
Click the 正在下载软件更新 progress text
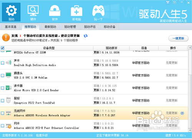[113, 135]
